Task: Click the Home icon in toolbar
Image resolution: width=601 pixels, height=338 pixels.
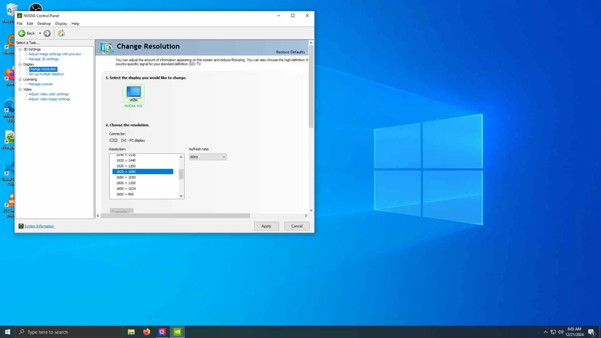Action: pyautogui.click(x=61, y=33)
